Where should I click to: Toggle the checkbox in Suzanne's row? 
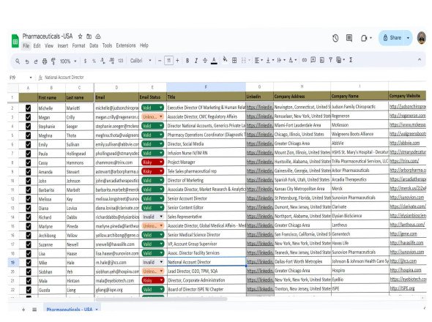coord(28,244)
